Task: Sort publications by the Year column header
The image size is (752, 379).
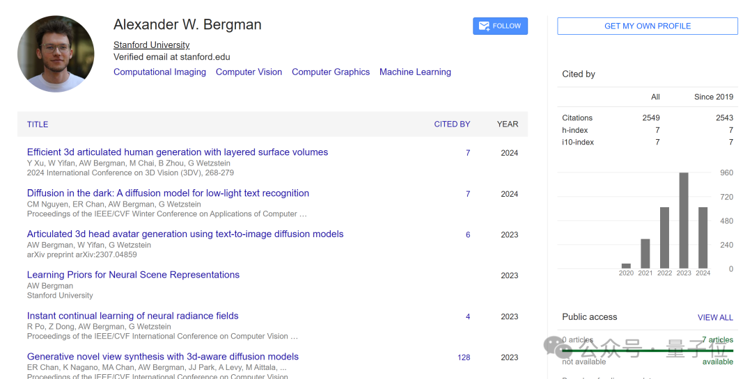Action: pyautogui.click(x=508, y=124)
